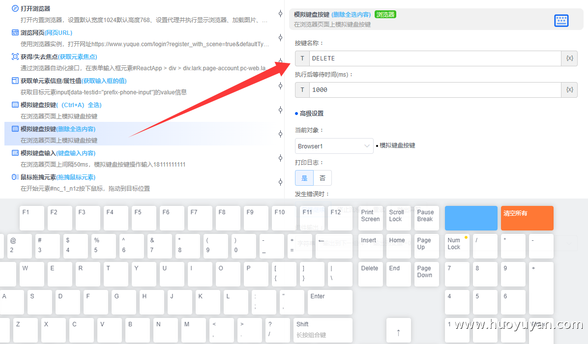The height and width of the screenshot is (344, 588).
Task: Click the question mark slash key
Action: click(278, 330)
